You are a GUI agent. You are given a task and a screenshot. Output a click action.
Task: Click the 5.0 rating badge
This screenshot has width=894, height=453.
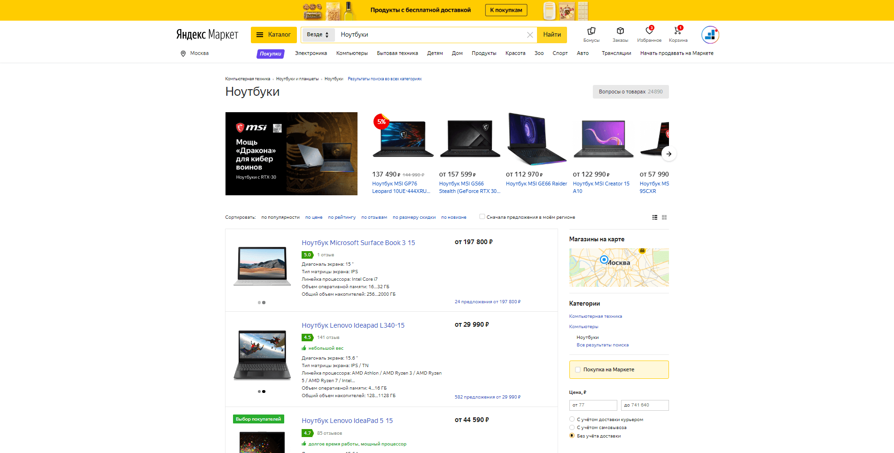click(307, 255)
